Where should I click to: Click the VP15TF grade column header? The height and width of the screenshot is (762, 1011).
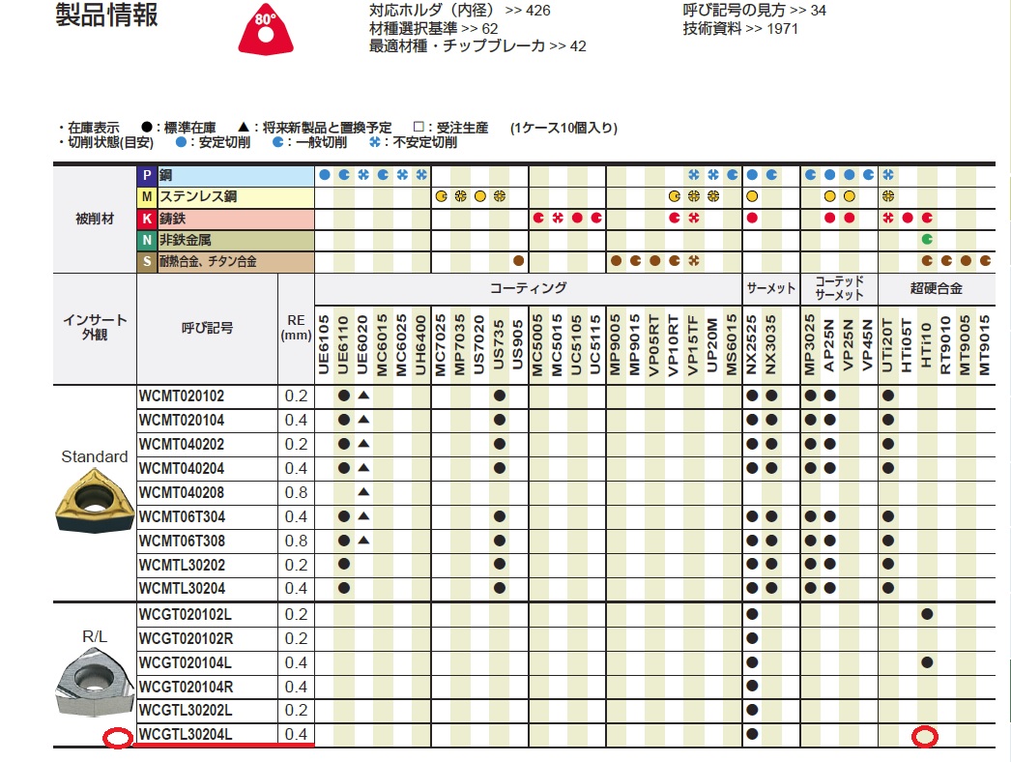coord(693,344)
